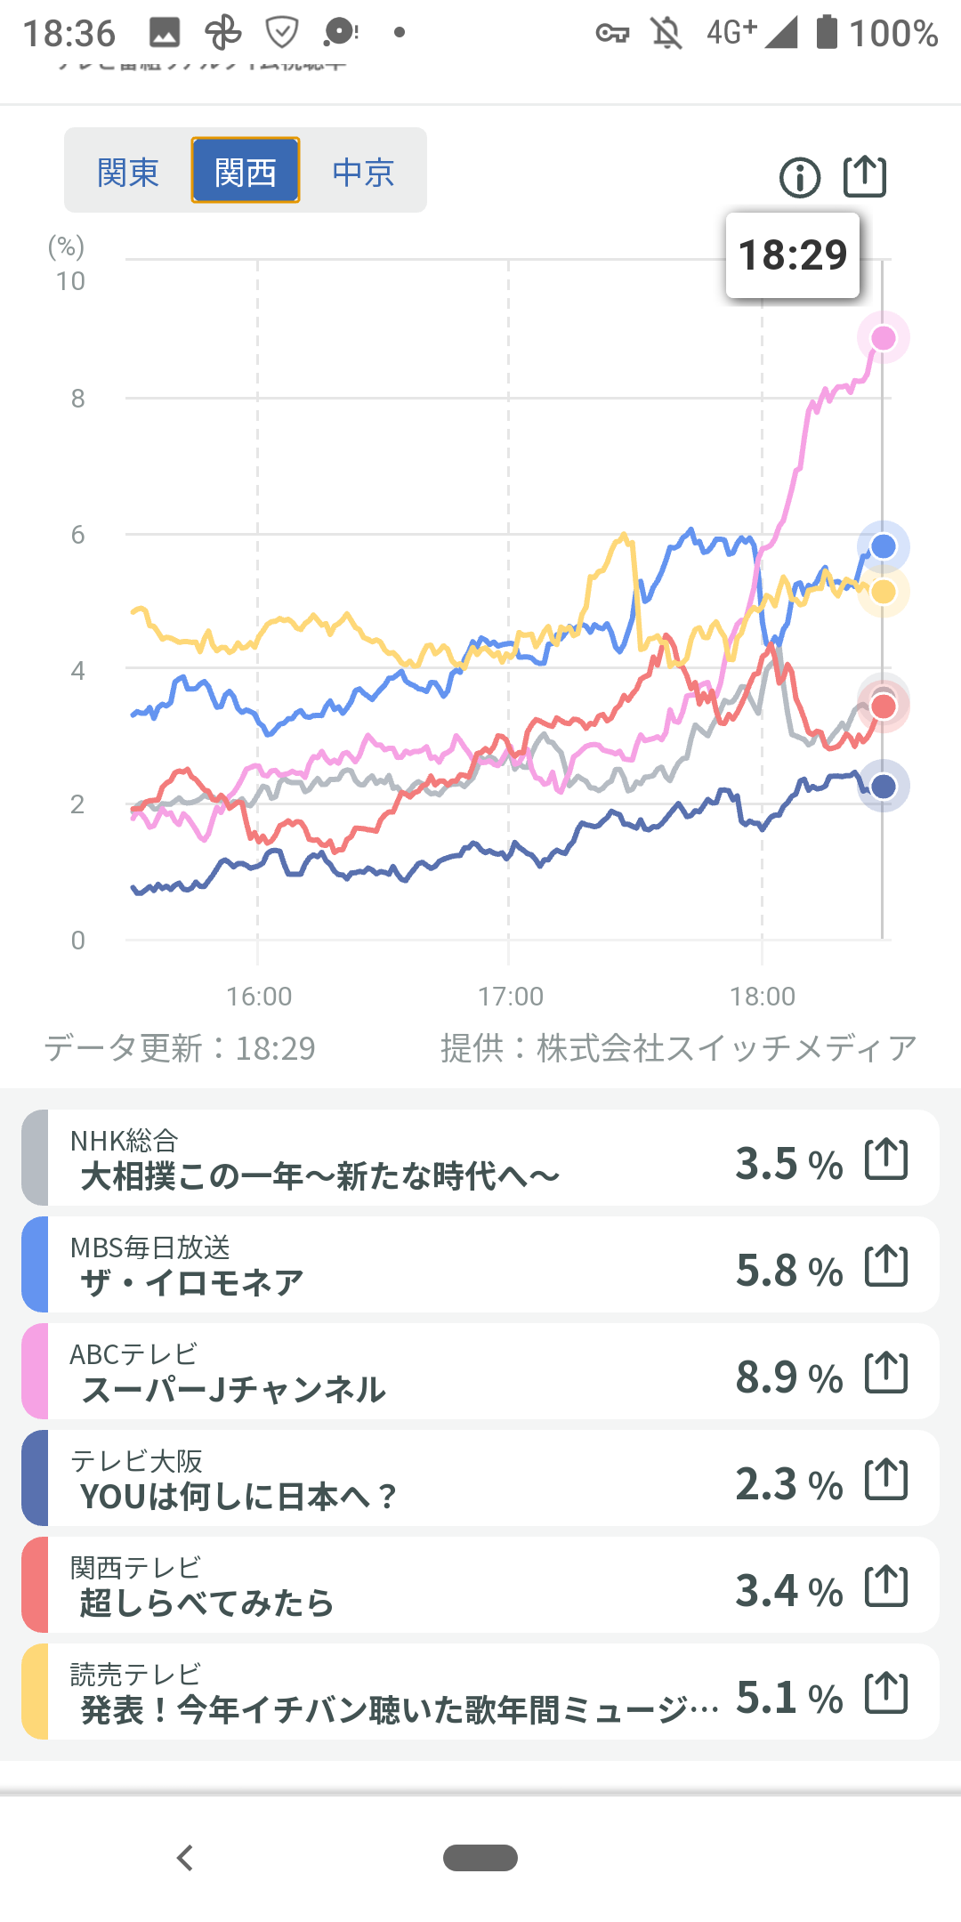Image resolution: width=961 pixels, height=1922 pixels.
Task: Switch to the 中京 region tab
Action: pos(363,171)
